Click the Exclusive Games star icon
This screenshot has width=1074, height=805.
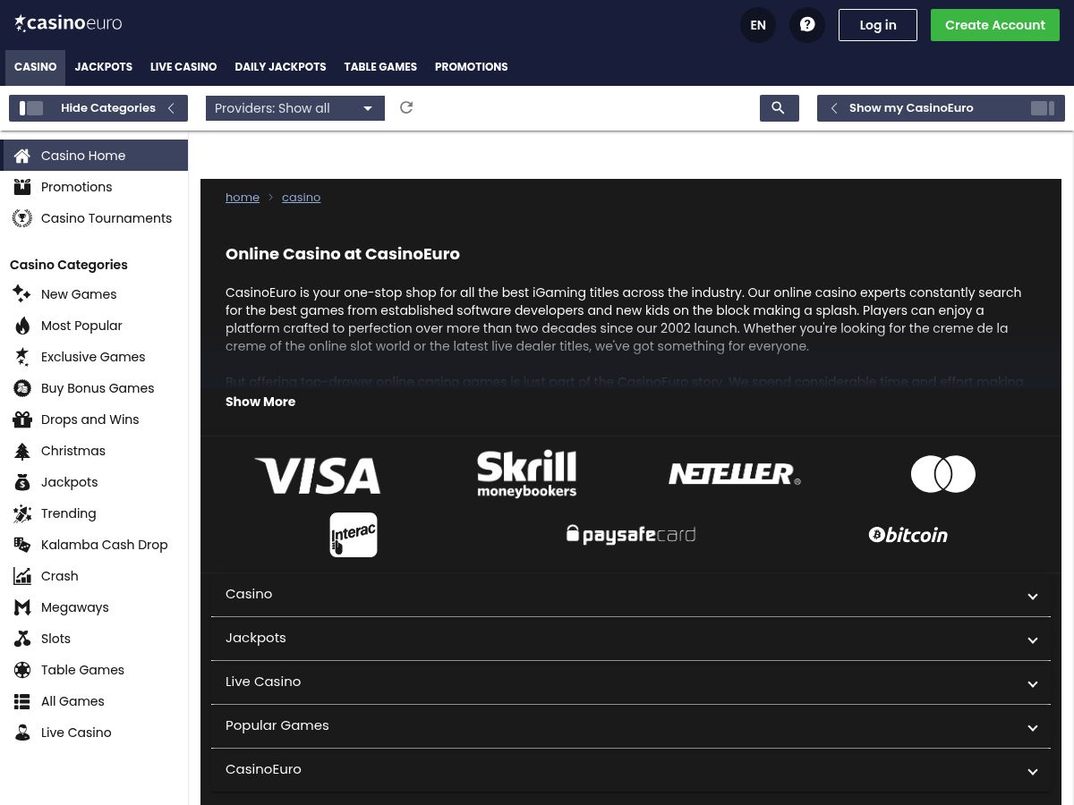22,357
